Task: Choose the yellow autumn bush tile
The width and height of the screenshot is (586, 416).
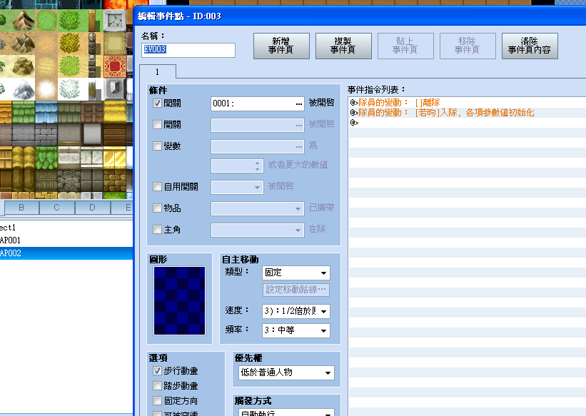Action: 69,44
